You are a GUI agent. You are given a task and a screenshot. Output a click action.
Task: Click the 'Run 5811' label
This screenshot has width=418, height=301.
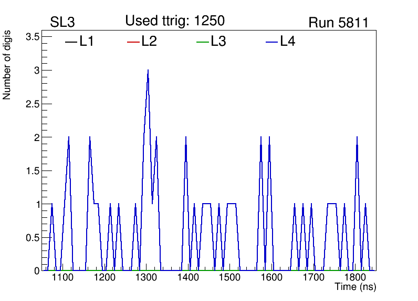point(338,23)
